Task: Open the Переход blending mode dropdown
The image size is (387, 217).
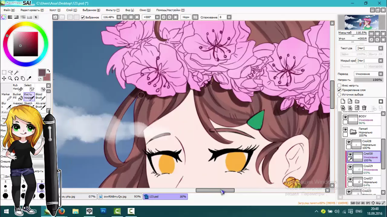Action: pyautogui.click(x=381, y=74)
